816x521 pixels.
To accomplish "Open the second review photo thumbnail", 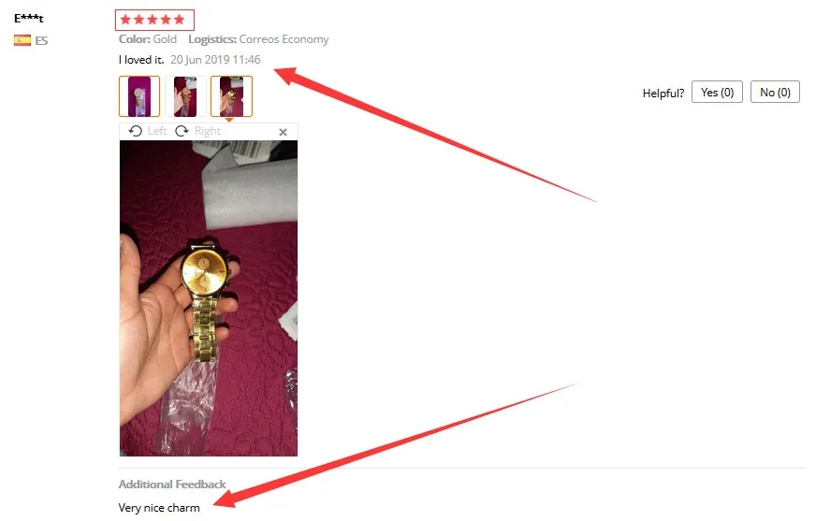I will point(185,96).
